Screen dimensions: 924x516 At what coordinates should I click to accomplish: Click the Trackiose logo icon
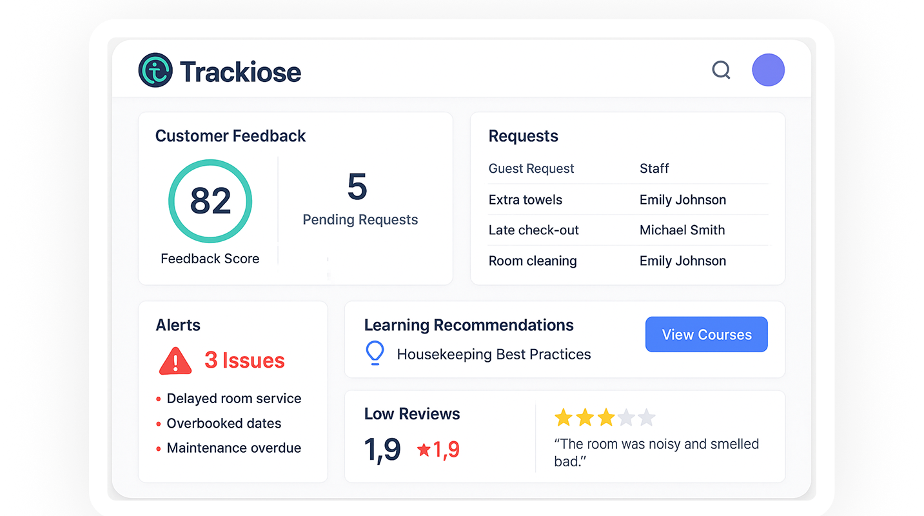click(x=154, y=70)
